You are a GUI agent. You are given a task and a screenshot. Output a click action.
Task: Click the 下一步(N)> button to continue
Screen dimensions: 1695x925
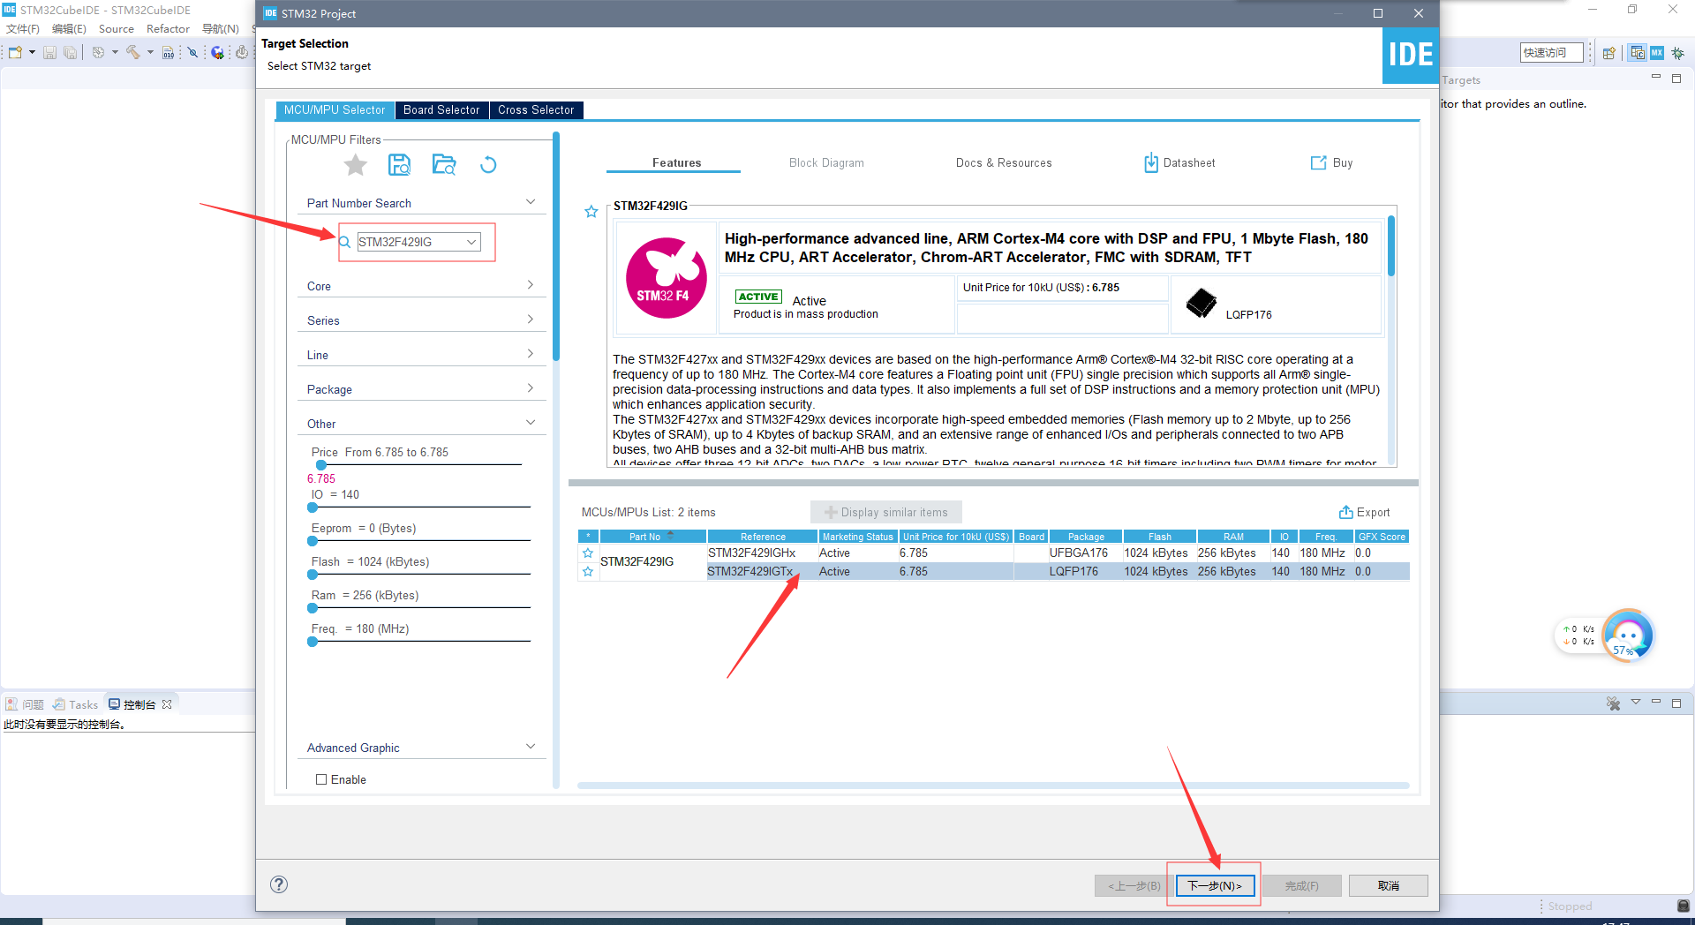coord(1214,885)
